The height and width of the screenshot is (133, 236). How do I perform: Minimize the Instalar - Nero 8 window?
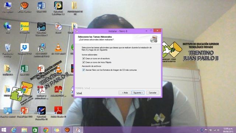click(146, 31)
